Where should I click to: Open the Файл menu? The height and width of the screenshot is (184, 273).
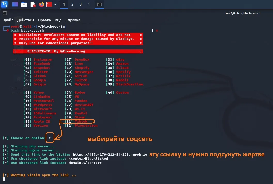[x=9, y=20]
